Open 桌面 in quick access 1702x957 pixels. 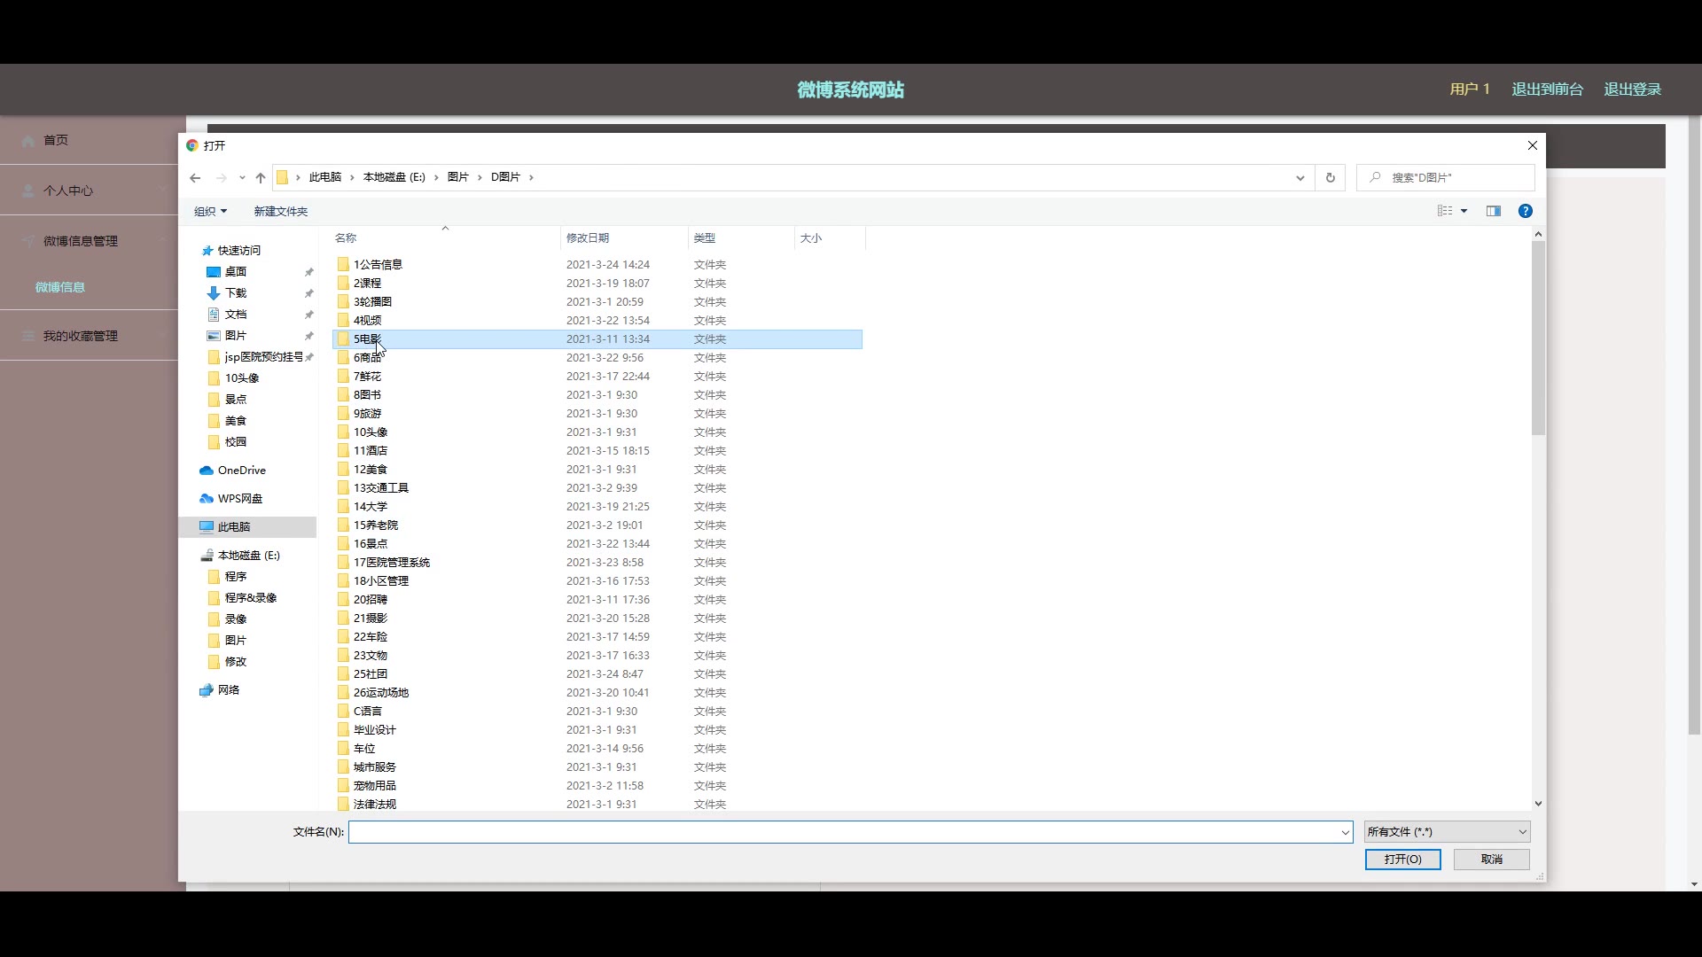tap(235, 272)
